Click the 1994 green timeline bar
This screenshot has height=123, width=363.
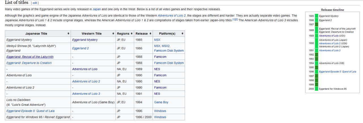316,63
